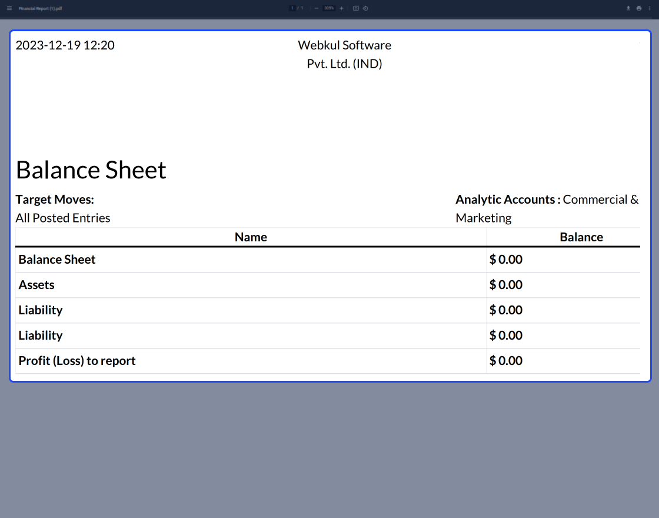
Task: Click the page number input field
Action: 292,8
